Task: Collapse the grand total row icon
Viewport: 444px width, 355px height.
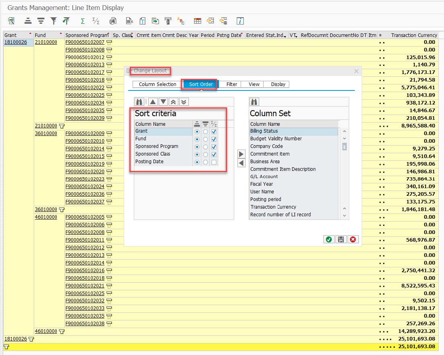Action: (x=6, y=347)
